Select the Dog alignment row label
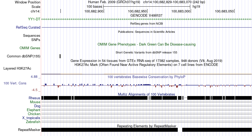This screenshot has width=252, height=136. pyautogui.click(x=37, y=106)
